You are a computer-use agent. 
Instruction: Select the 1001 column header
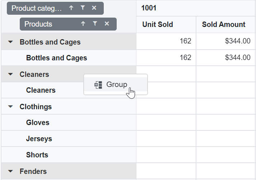pyautogui.click(x=196, y=8)
